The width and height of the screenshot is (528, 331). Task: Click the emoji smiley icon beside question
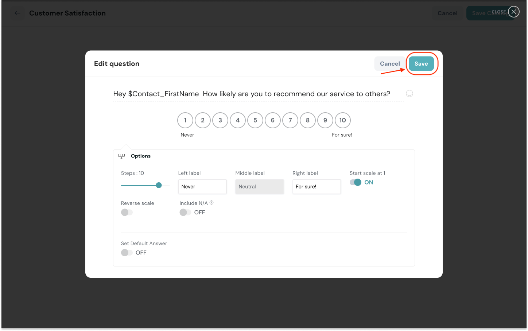pyautogui.click(x=409, y=94)
